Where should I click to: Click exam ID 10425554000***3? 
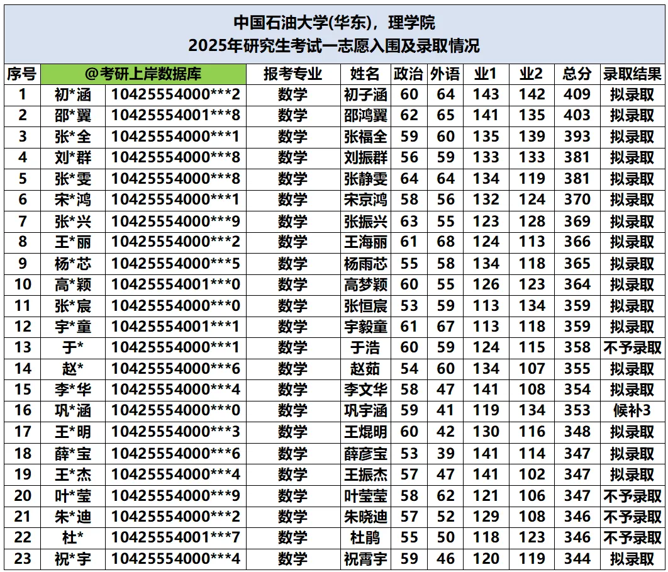[175, 432]
